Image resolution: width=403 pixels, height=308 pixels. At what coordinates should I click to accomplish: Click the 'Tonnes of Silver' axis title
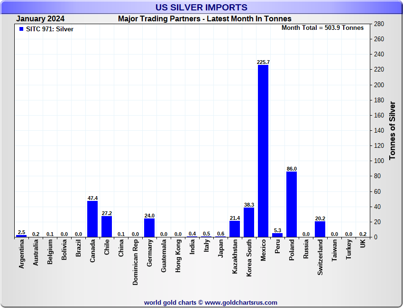392,130
